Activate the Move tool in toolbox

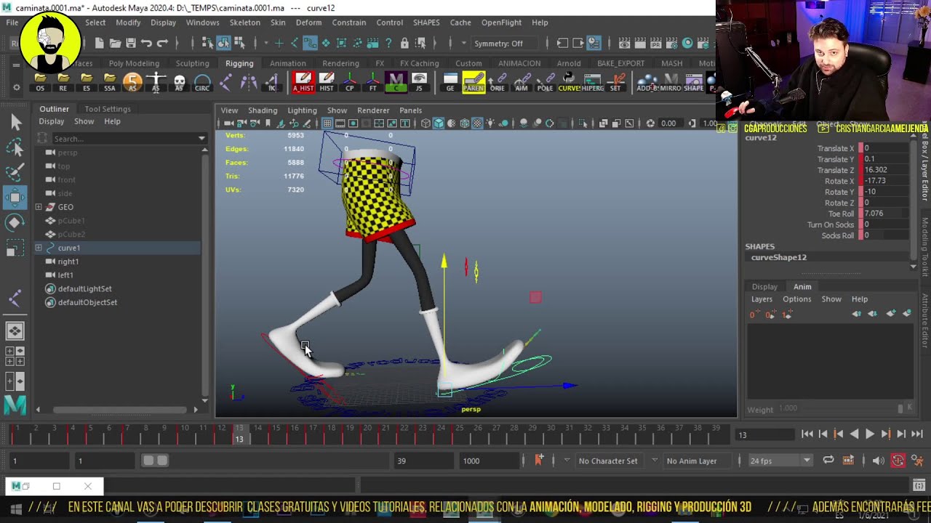(15, 198)
